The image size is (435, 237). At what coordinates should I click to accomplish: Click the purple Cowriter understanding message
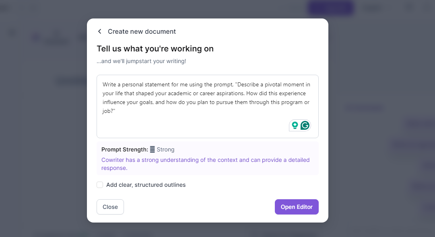[x=205, y=164]
